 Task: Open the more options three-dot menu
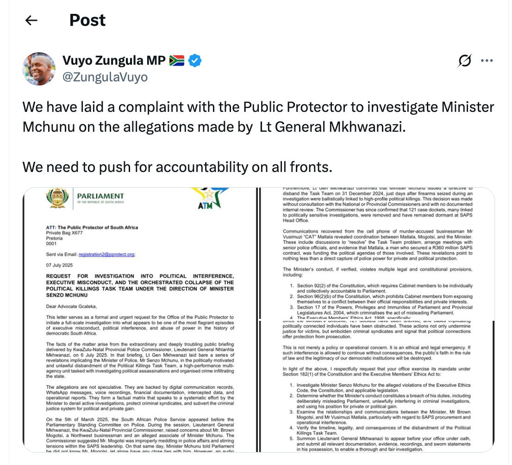pyautogui.click(x=487, y=61)
